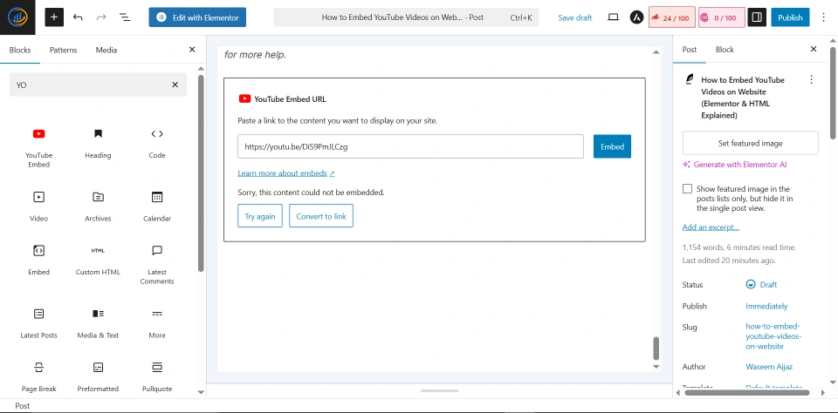Edit the slug how-to-embed-youtube-videos-on-website
This screenshot has height=413, width=838.
point(773,336)
